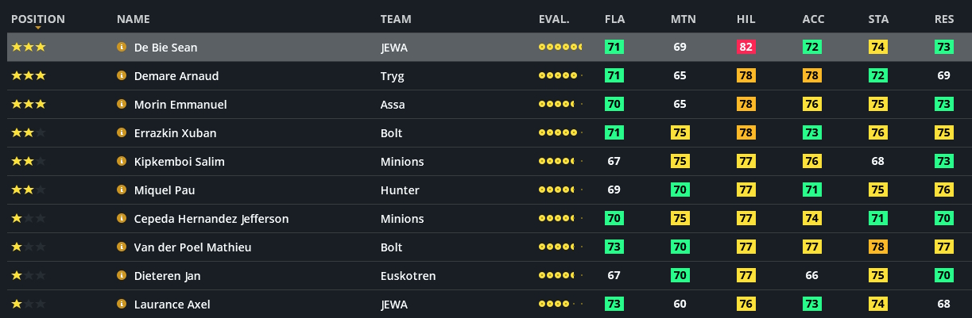The image size is (972, 318).
Task: Sort list by TEAM column header
Action: point(396,19)
